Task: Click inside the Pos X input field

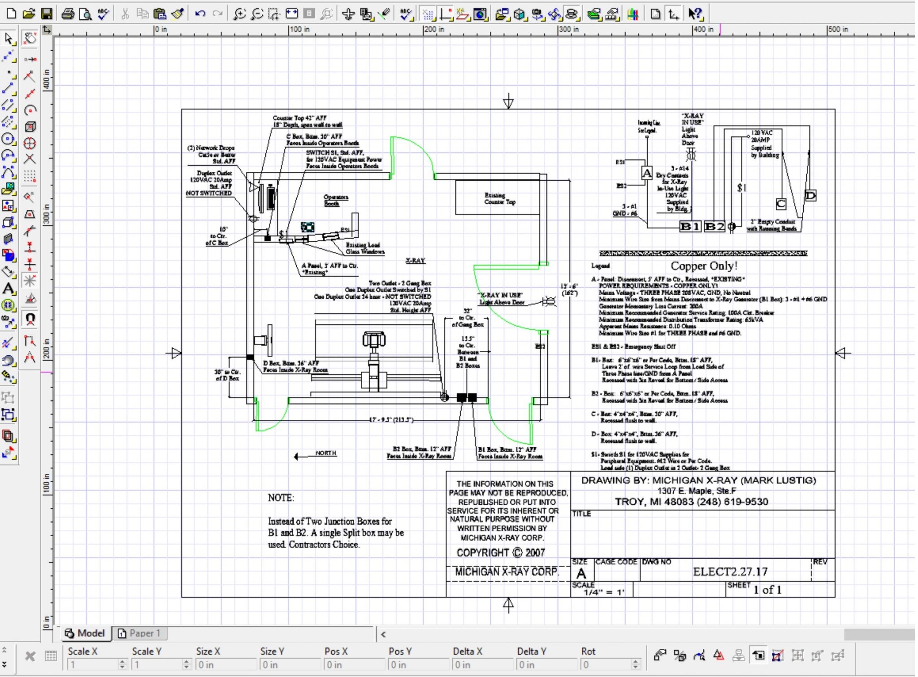Action: point(354,663)
